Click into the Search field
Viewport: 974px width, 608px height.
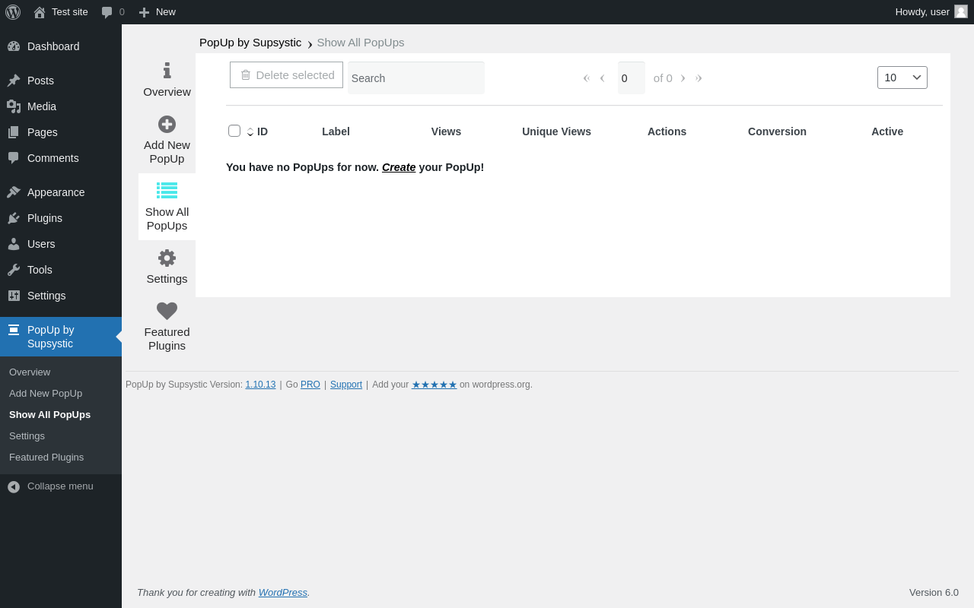(415, 78)
